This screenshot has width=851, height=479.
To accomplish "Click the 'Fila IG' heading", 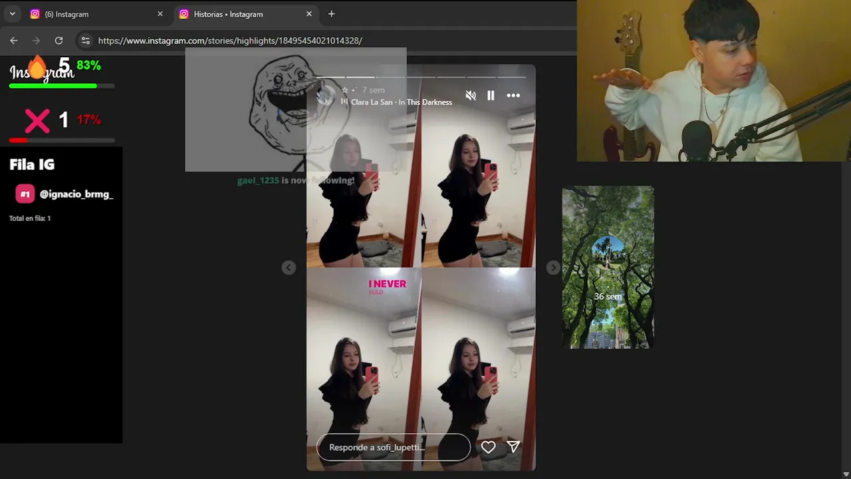I will point(32,164).
